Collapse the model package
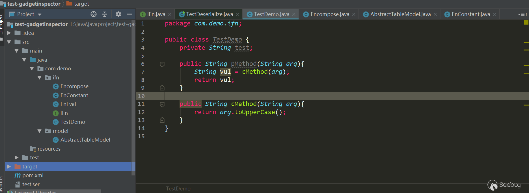This screenshot has width=529, height=193. [x=40, y=131]
